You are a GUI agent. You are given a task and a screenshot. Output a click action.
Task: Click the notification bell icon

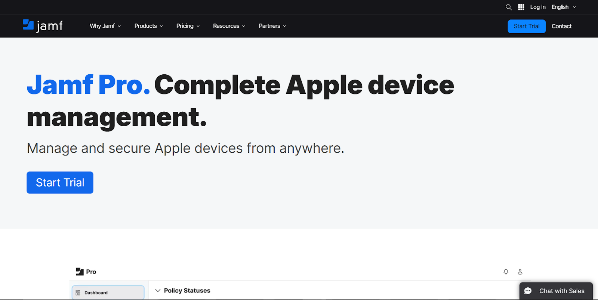506,272
